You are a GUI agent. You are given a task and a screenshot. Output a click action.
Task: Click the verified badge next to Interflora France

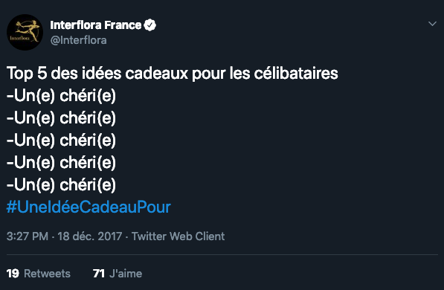tap(149, 25)
